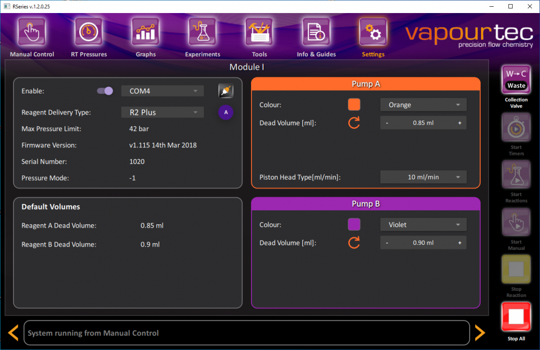Change the Reagent Delivery Type dropdown
This screenshot has height=350, width=540.
pyautogui.click(x=162, y=112)
